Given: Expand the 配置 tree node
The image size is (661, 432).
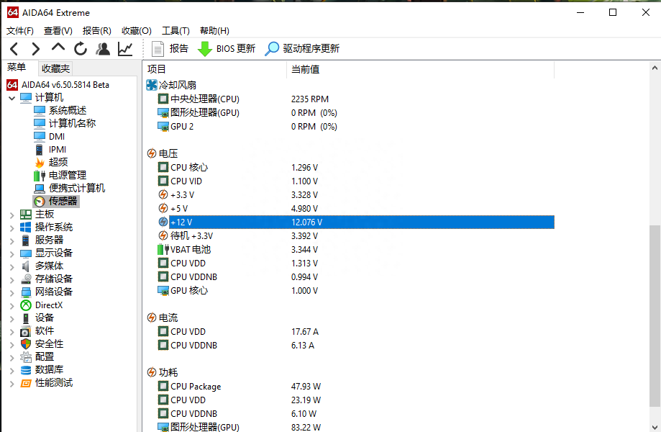Looking at the screenshot, I should [12, 358].
